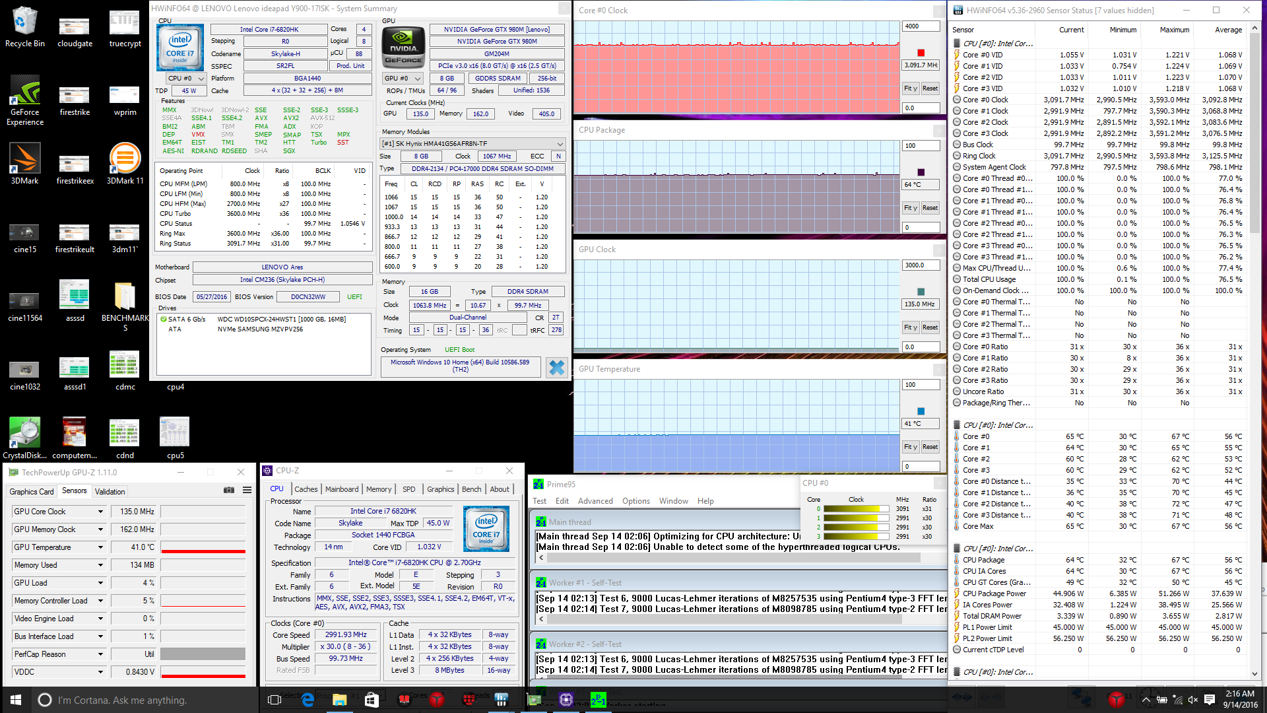This screenshot has width=1267, height=713.
Task: Launch Microsoft Edge from the taskbar
Action: [308, 700]
